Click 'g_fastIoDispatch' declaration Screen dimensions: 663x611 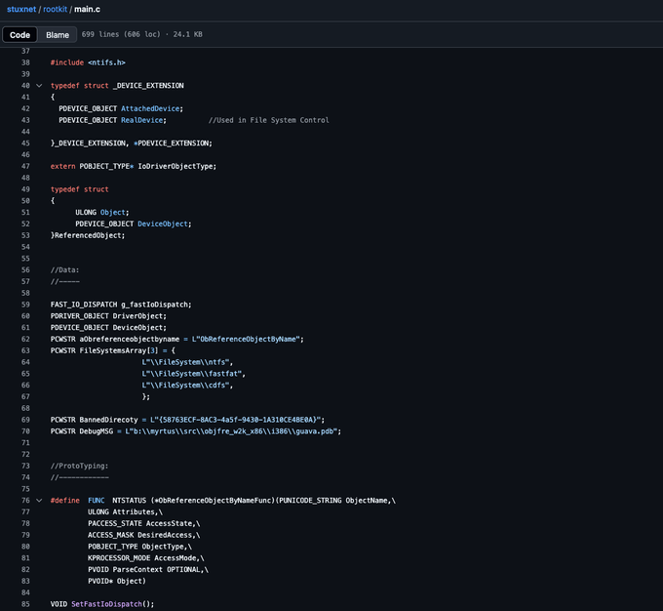pos(154,305)
